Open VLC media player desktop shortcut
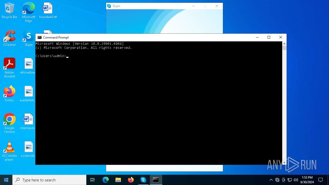The image size is (329, 185). tap(10, 151)
